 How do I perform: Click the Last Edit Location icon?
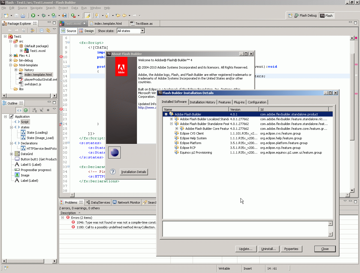click(x=118, y=15)
